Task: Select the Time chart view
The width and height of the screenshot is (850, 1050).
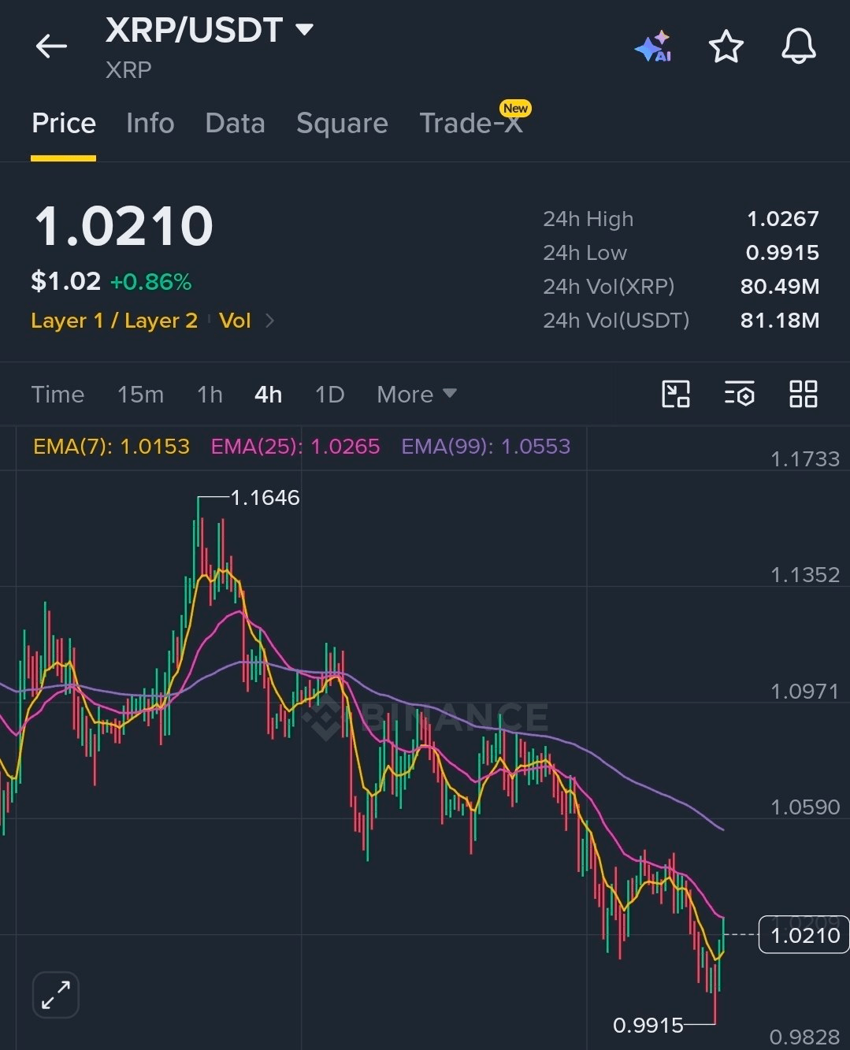Action: tap(58, 394)
